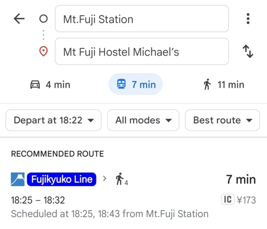
Task: Swap origin and destination with arrows icon
Action: 248,51
